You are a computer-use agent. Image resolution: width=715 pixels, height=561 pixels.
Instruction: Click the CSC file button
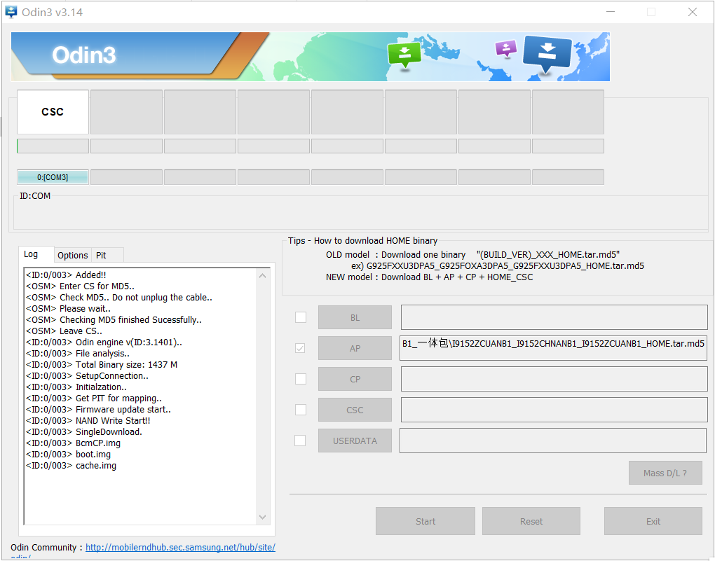(x=355, y=410)
